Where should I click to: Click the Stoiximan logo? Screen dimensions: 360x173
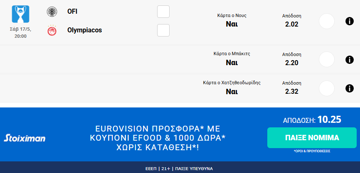pyautogui.click(x=25, y=138)
